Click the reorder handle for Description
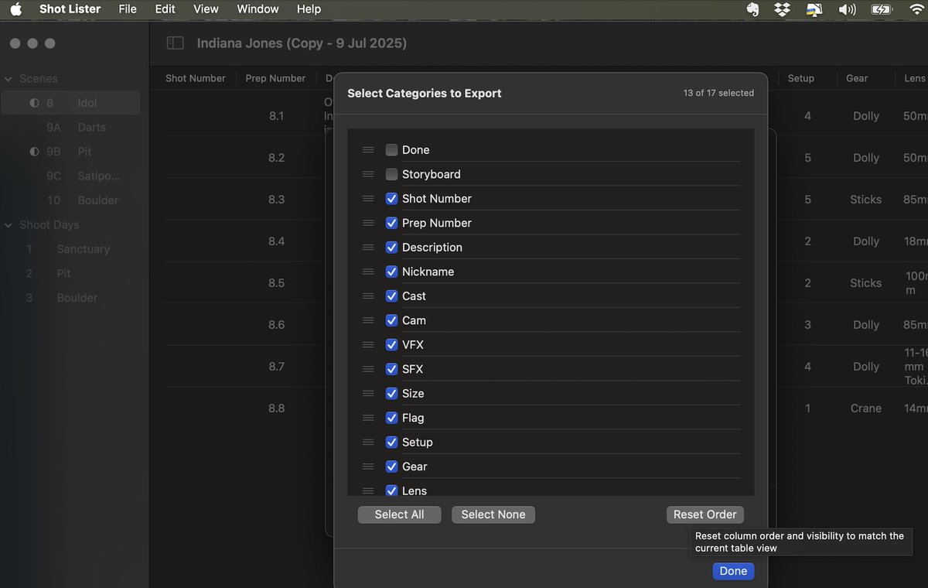The image size is (928, 588). point(368,248)
